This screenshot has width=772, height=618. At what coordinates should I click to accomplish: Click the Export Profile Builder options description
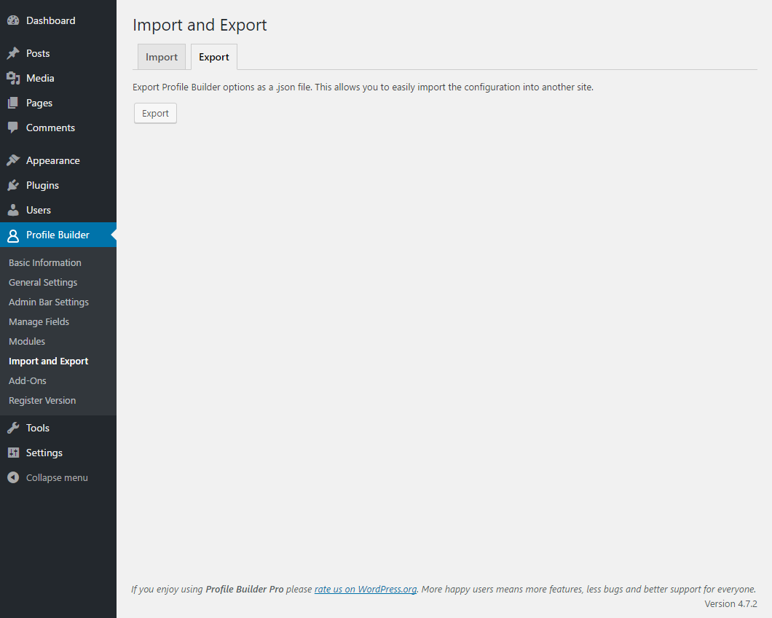(363, 87)
